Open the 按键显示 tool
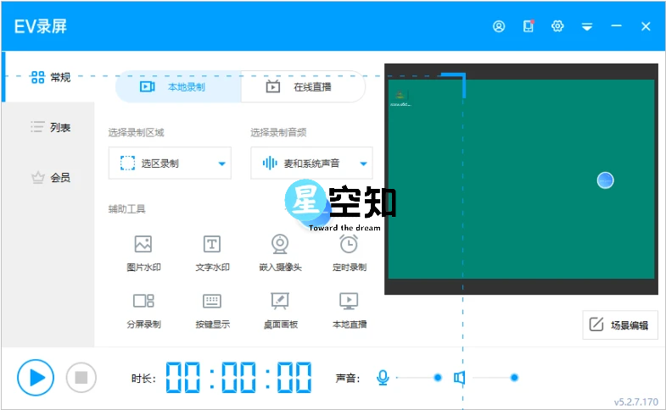The height and width of the screenshot is (410, 666). (x=212, y=310)
